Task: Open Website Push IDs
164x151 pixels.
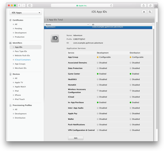Action: coord(22,55)
